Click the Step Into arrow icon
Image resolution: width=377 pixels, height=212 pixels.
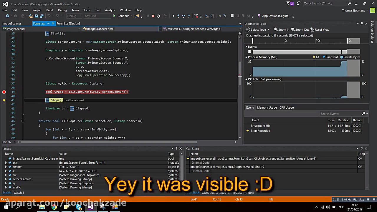[x=178, y=16]
